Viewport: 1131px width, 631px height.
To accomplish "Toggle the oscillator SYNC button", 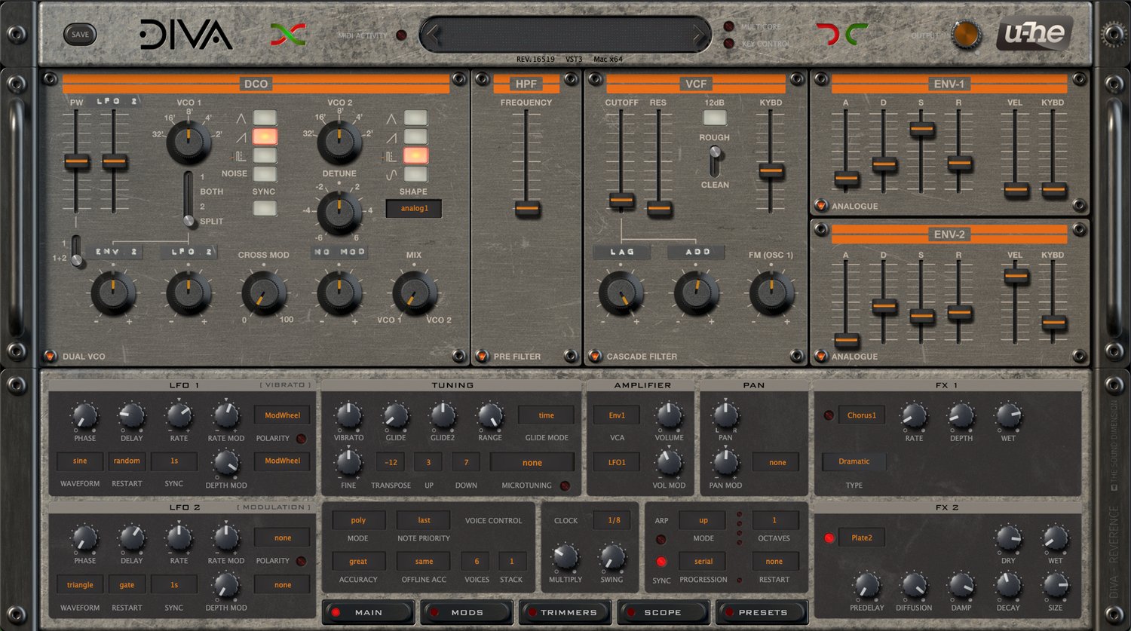I will coord(265,208).
